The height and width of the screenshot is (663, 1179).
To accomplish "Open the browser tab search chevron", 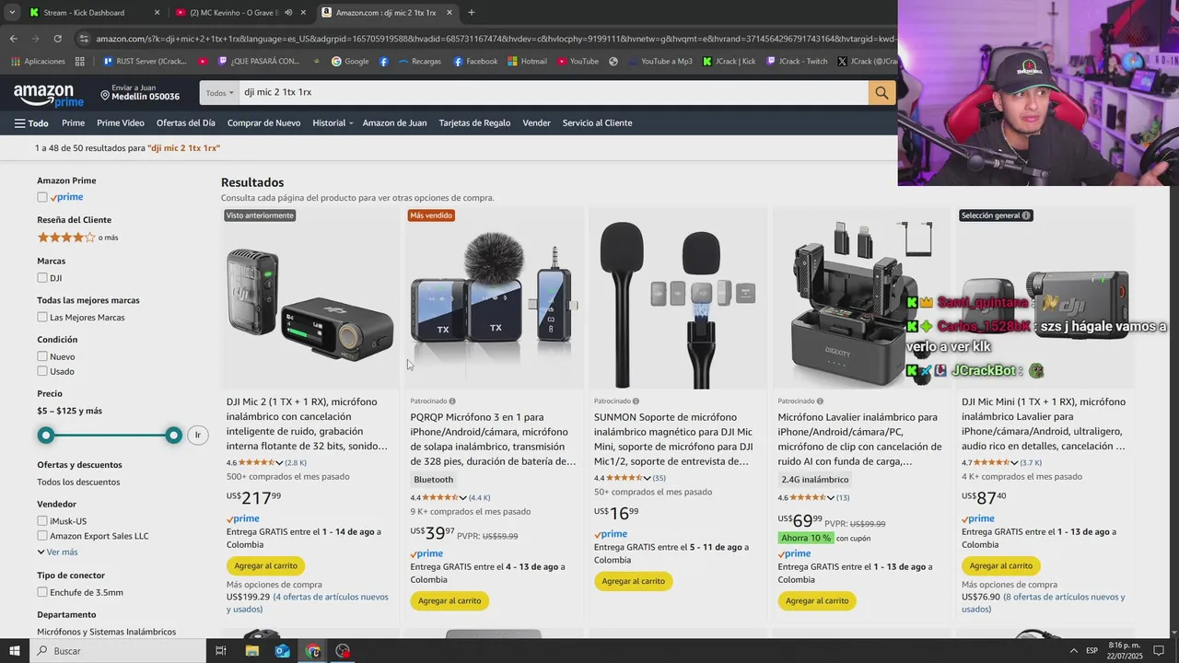I will (x=12, y=13).
